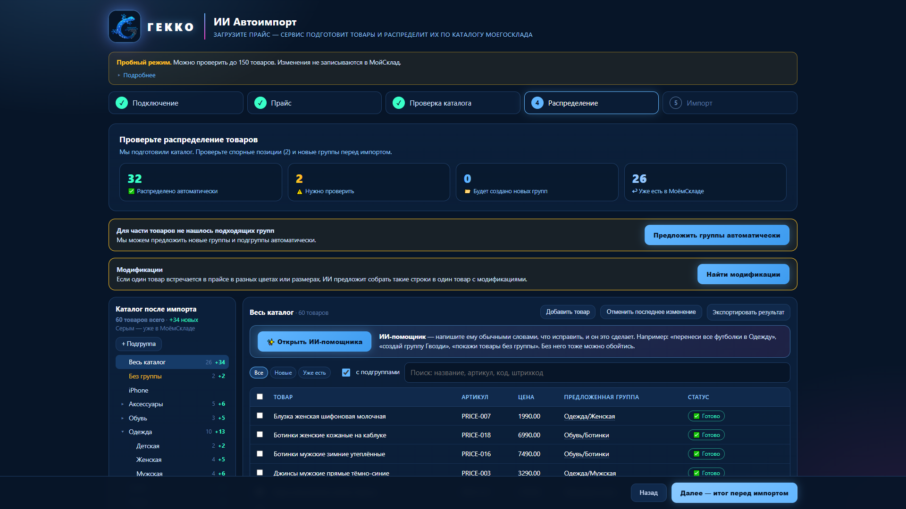Switch filter to Новые tab

click(283, 372)
